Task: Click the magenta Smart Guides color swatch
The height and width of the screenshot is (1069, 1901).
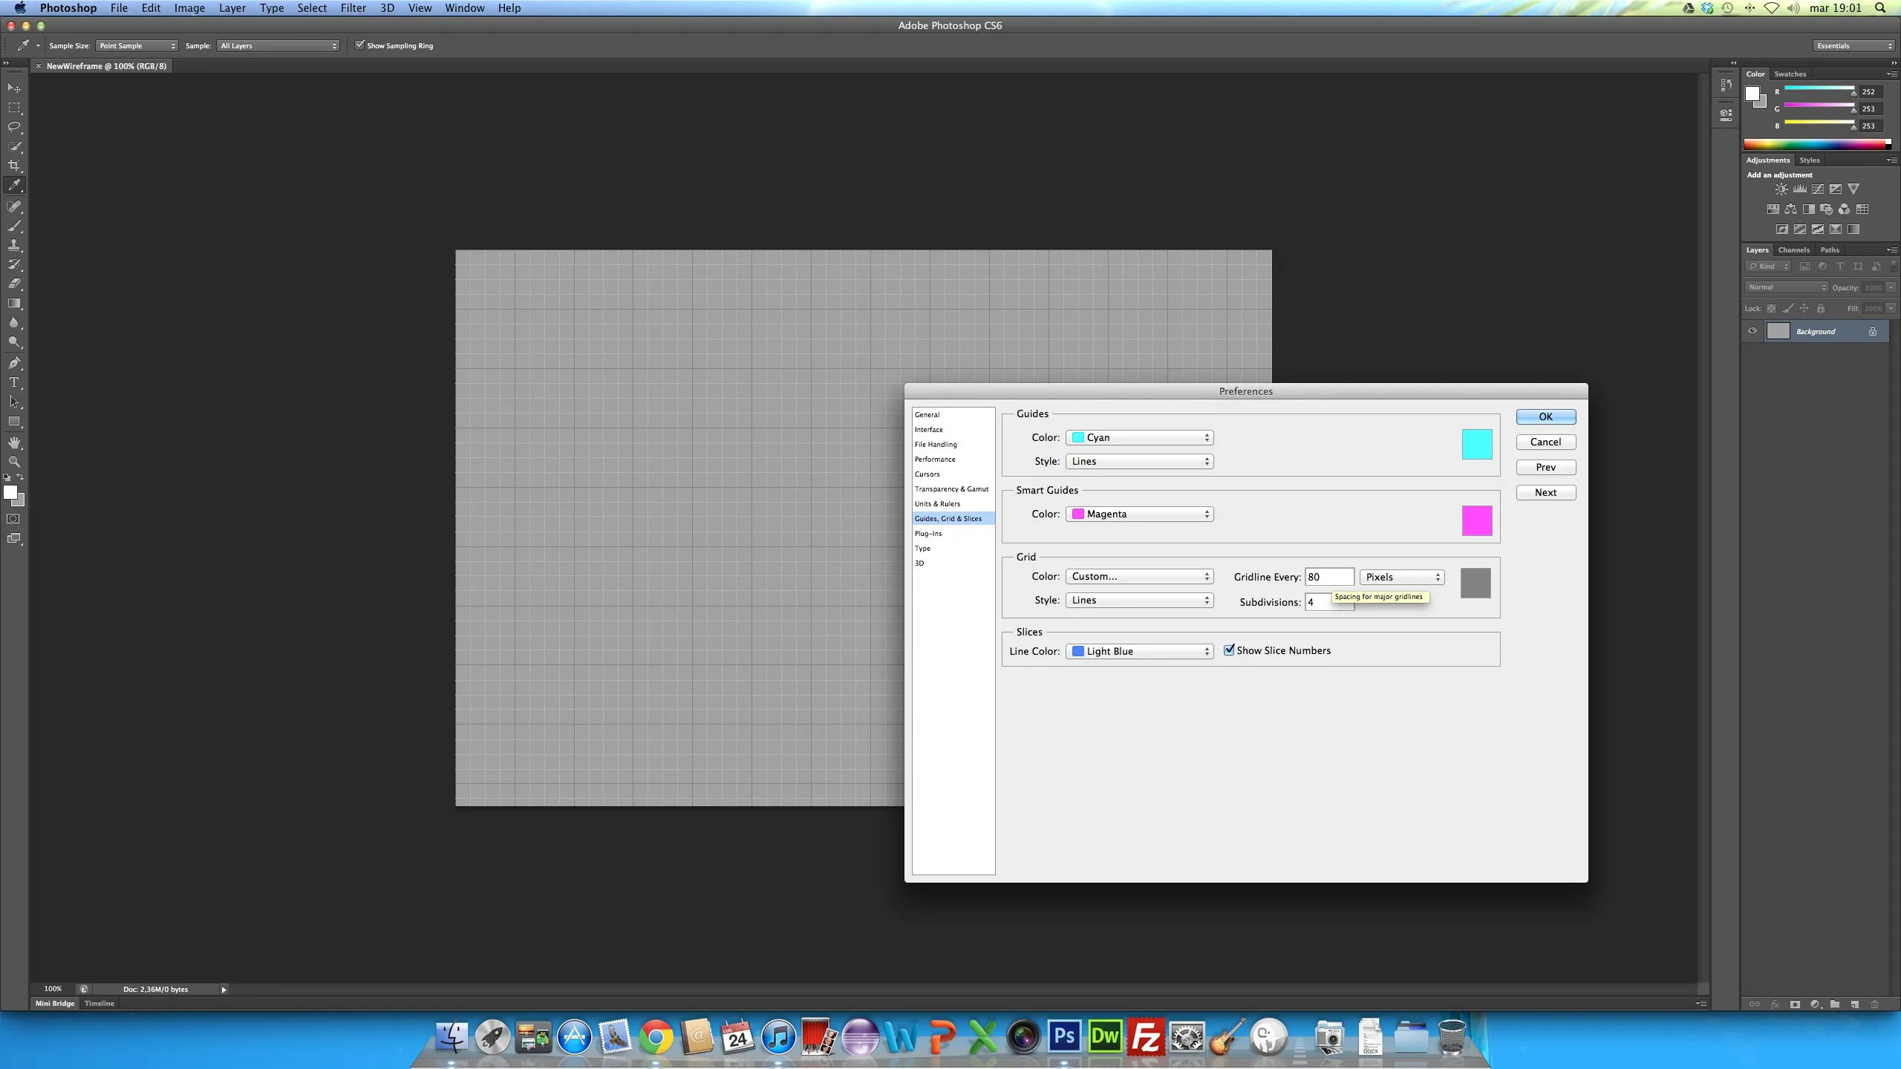Action: point(1476,520)
